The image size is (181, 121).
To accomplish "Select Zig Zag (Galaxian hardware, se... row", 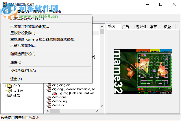I will 75,89.
